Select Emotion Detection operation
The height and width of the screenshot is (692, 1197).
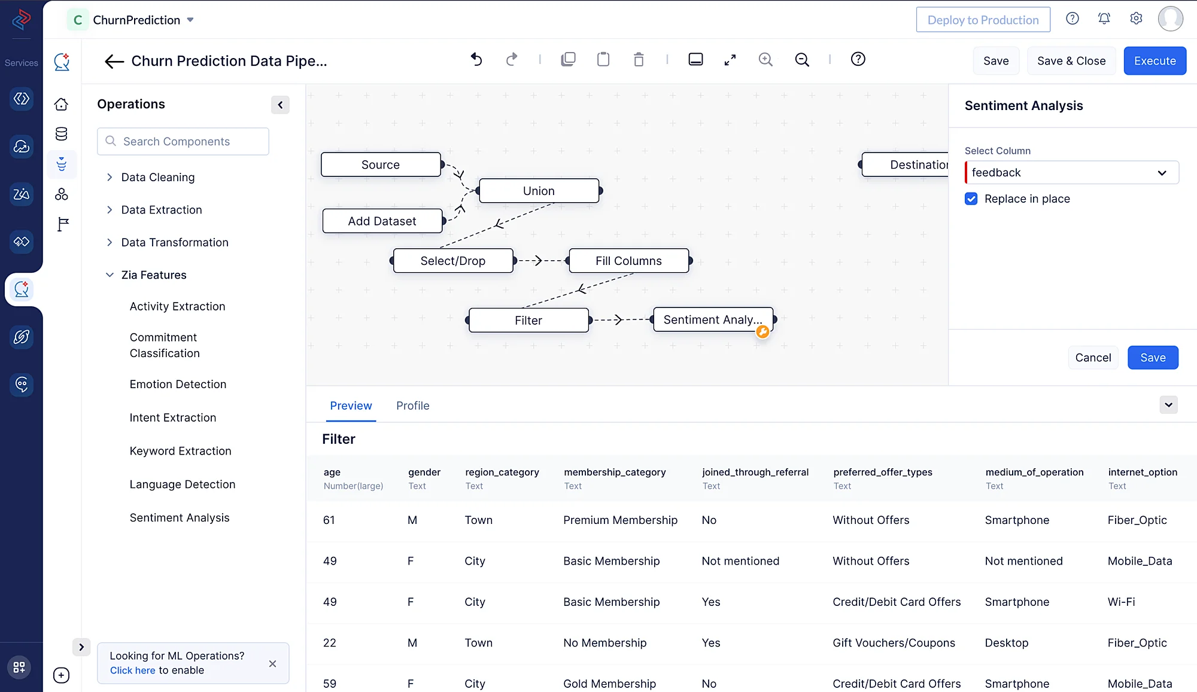point(178,384)
